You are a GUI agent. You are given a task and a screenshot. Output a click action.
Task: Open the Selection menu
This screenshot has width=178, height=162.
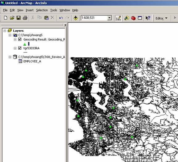pos(42,10)
